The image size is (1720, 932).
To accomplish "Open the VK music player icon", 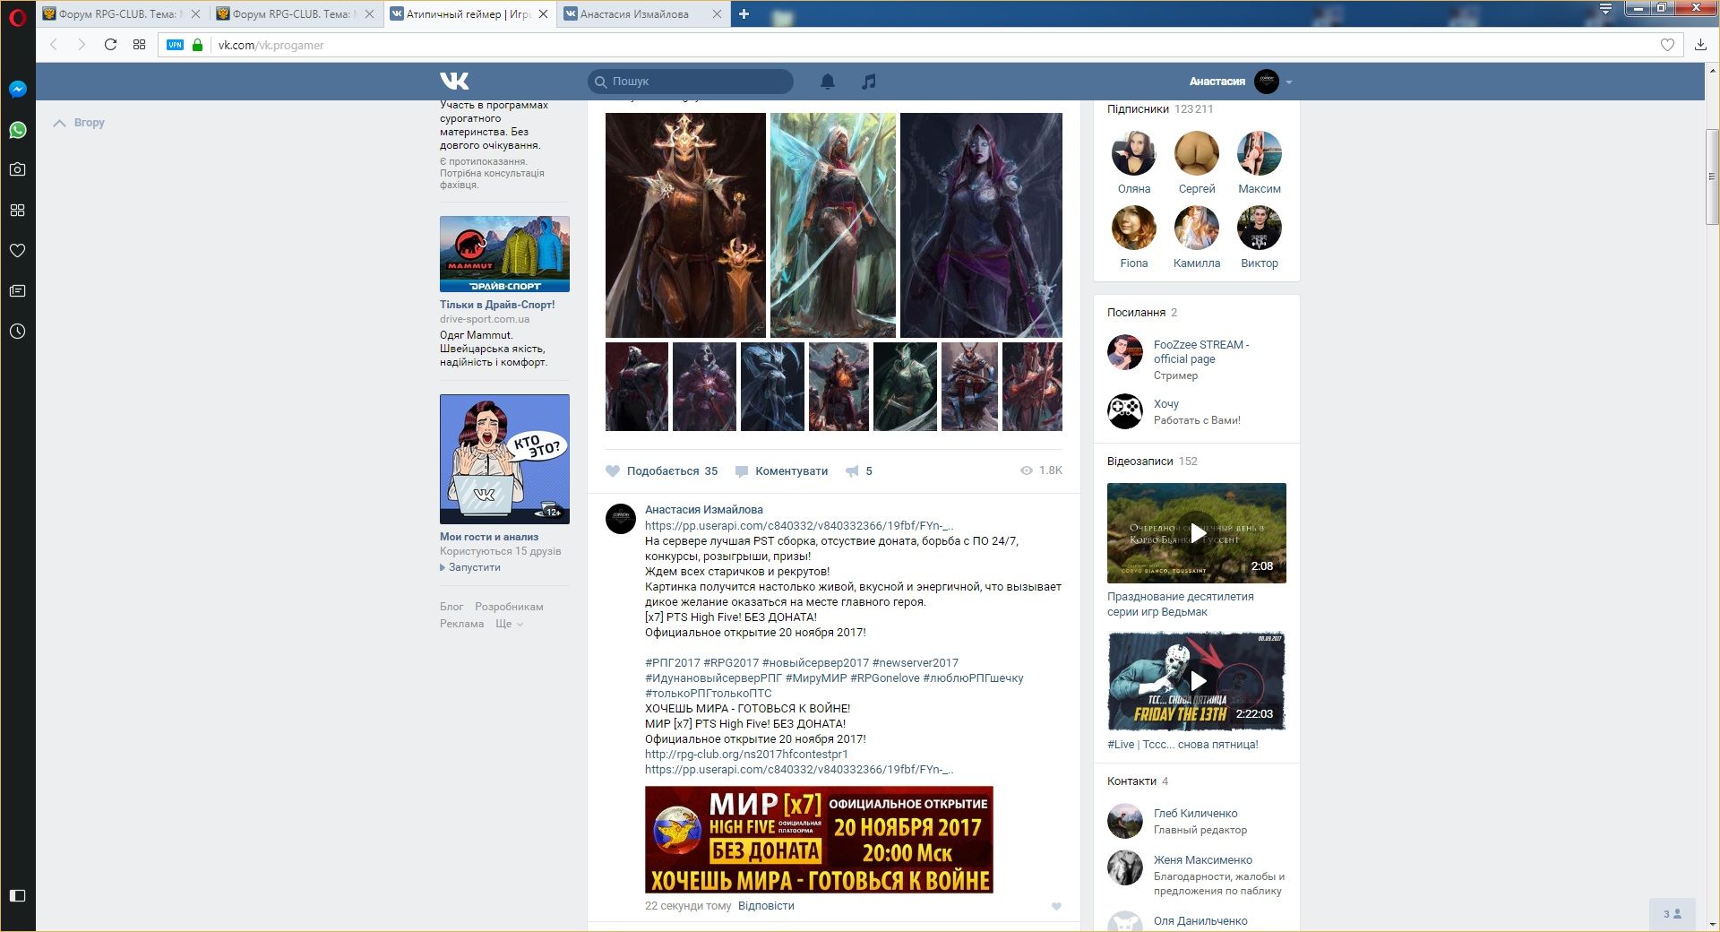I will pyautogui.click(x=868, y=82).
